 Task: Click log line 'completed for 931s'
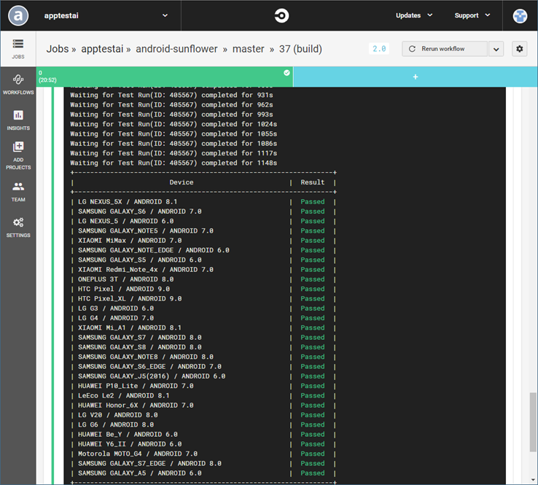(x=171, y=95)
